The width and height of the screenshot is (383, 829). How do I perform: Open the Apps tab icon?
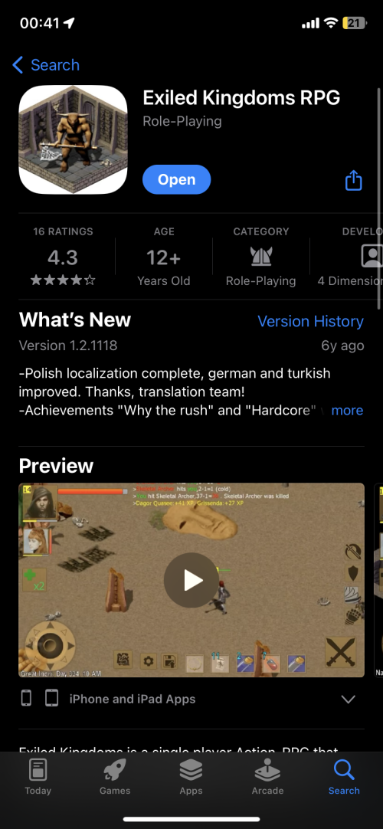pos(191,770)
